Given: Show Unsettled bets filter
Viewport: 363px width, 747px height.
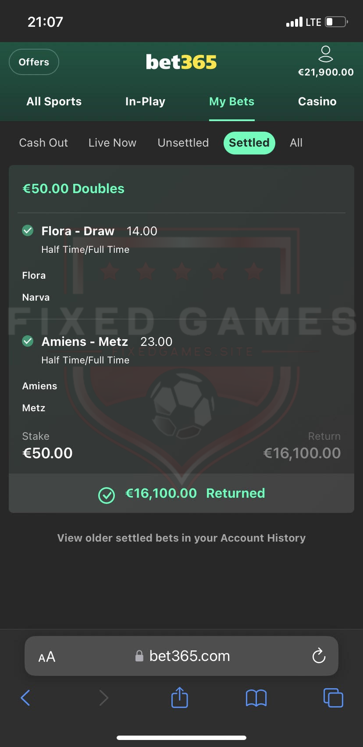Looking at the screenshot, I should [183, 143].
